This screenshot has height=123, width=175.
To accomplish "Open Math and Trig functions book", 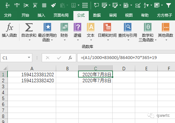I will [x=147, y=27].
